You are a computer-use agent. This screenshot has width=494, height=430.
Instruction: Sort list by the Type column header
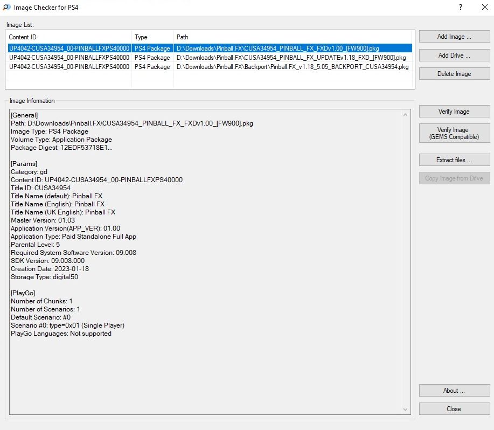tap(152, 37)
